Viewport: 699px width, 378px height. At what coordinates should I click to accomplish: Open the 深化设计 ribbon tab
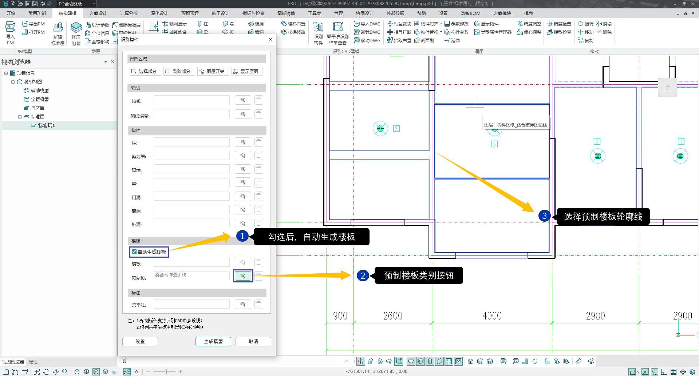pyautogui.click(x=159, y=13)
